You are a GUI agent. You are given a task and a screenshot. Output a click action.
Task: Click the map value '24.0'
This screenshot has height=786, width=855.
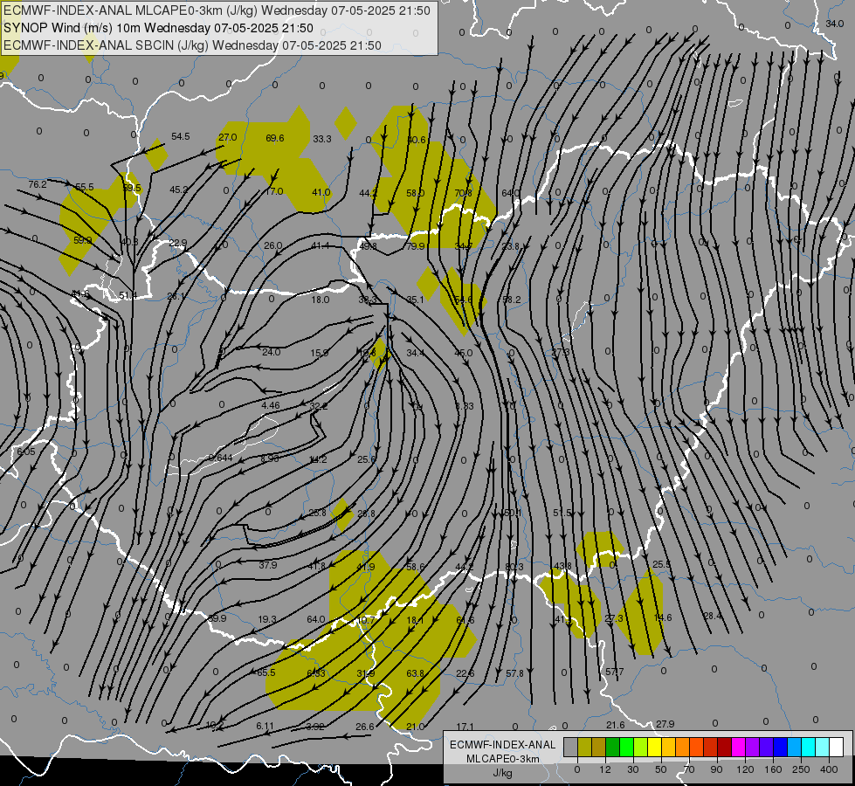pos(271,352)
